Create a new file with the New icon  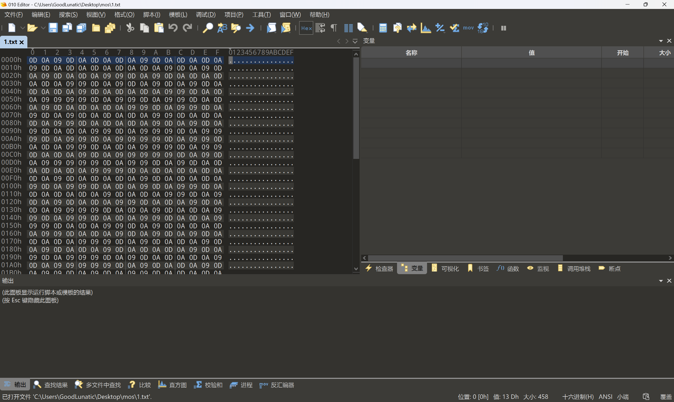[x=12, y=28]
